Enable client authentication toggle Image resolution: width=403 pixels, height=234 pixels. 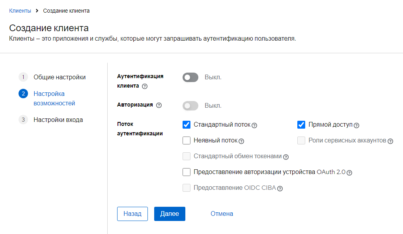tap(190, 77)
